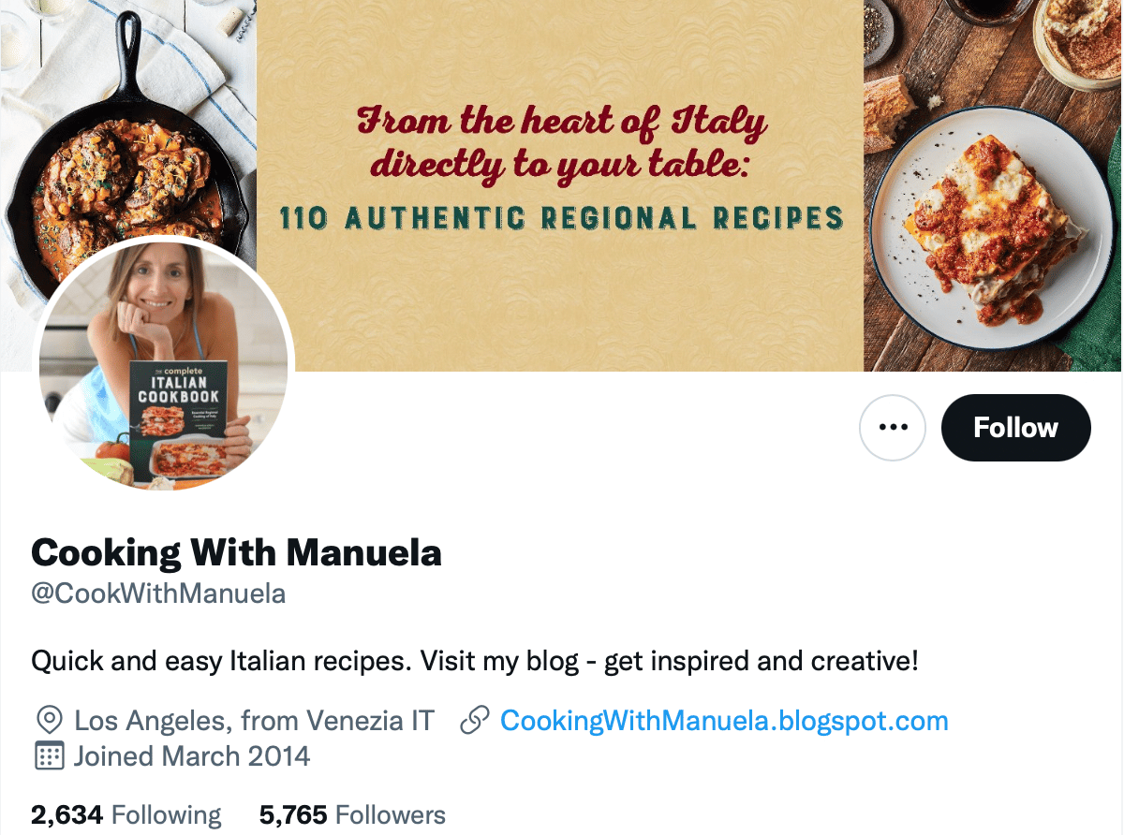Click the @CookWithManuela handle
Viewport: 1124px width, 835px height.
158,593
